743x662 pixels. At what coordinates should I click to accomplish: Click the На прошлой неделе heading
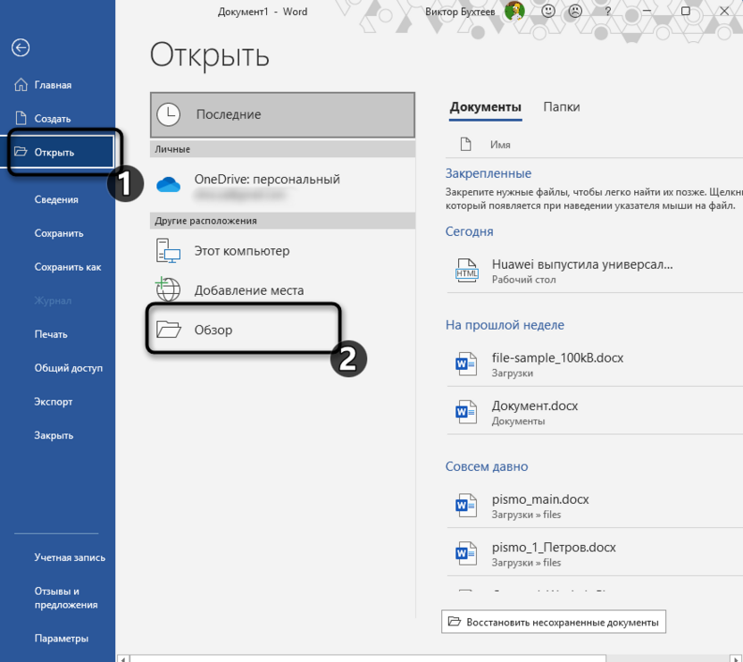[x=505, y=325]
